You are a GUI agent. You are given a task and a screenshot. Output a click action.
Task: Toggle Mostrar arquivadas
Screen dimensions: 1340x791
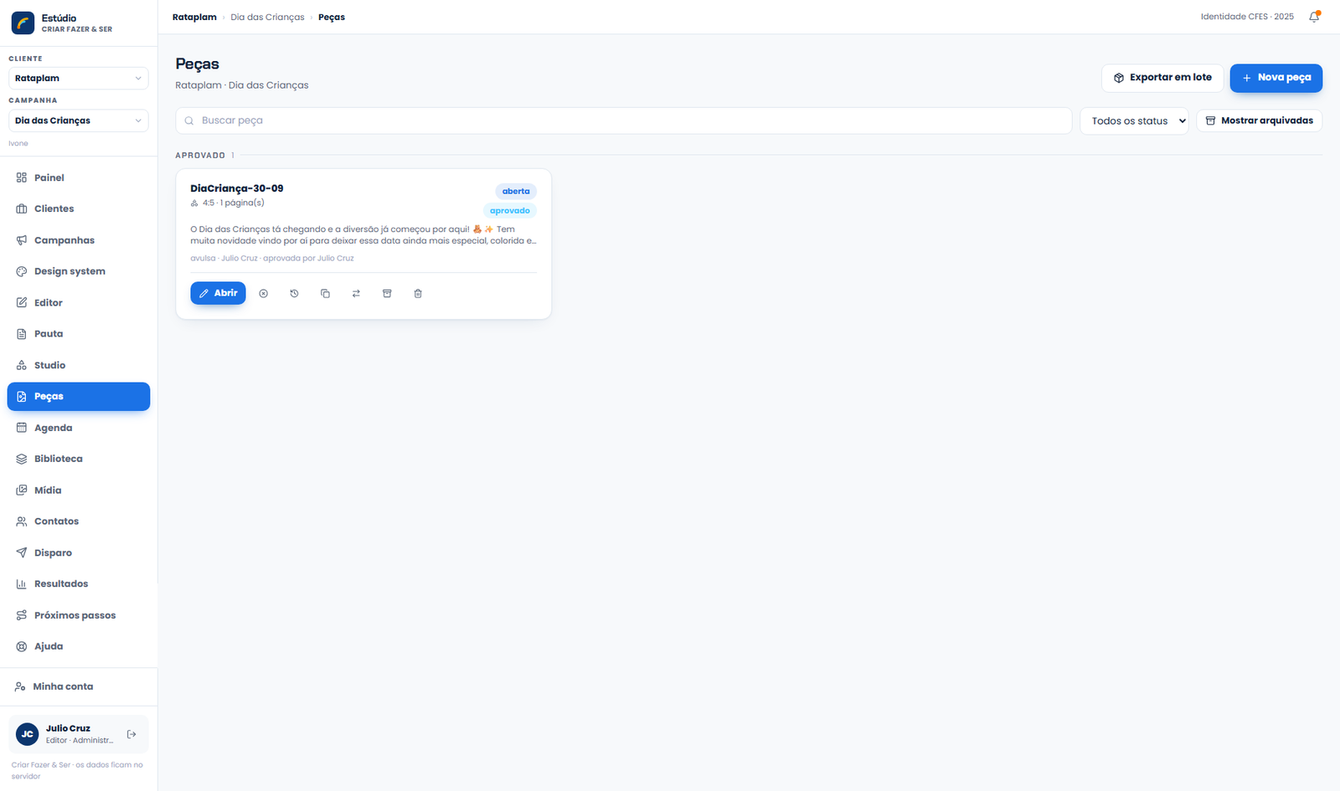pyautogui.click(x=1260, y=121)
